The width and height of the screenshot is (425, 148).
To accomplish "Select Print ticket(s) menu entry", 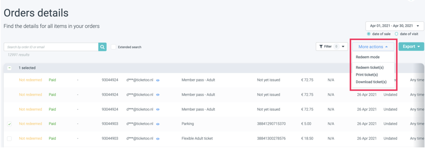I will [367, 75].
